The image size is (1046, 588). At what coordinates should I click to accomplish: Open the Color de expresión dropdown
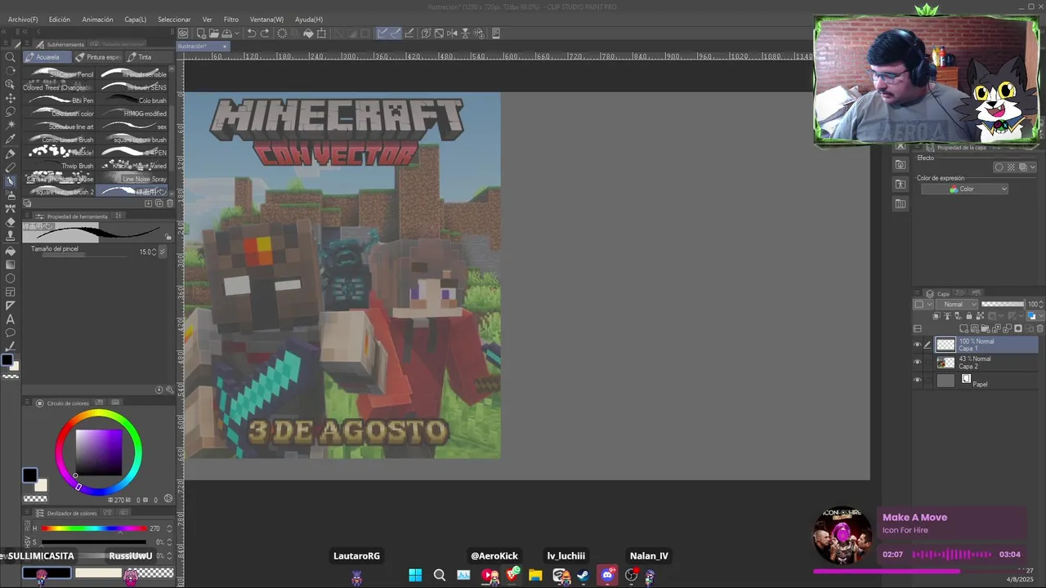pos(965,189)
